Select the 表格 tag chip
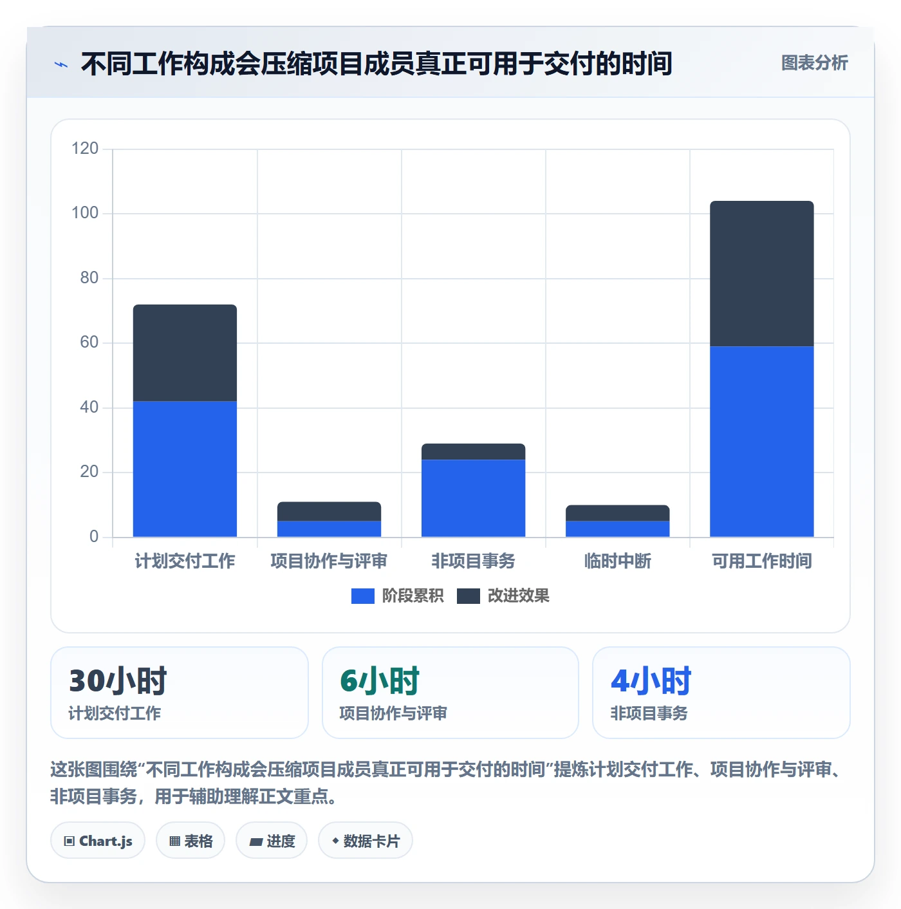Screen dimensions: 901x909 (x=190, y=841)
